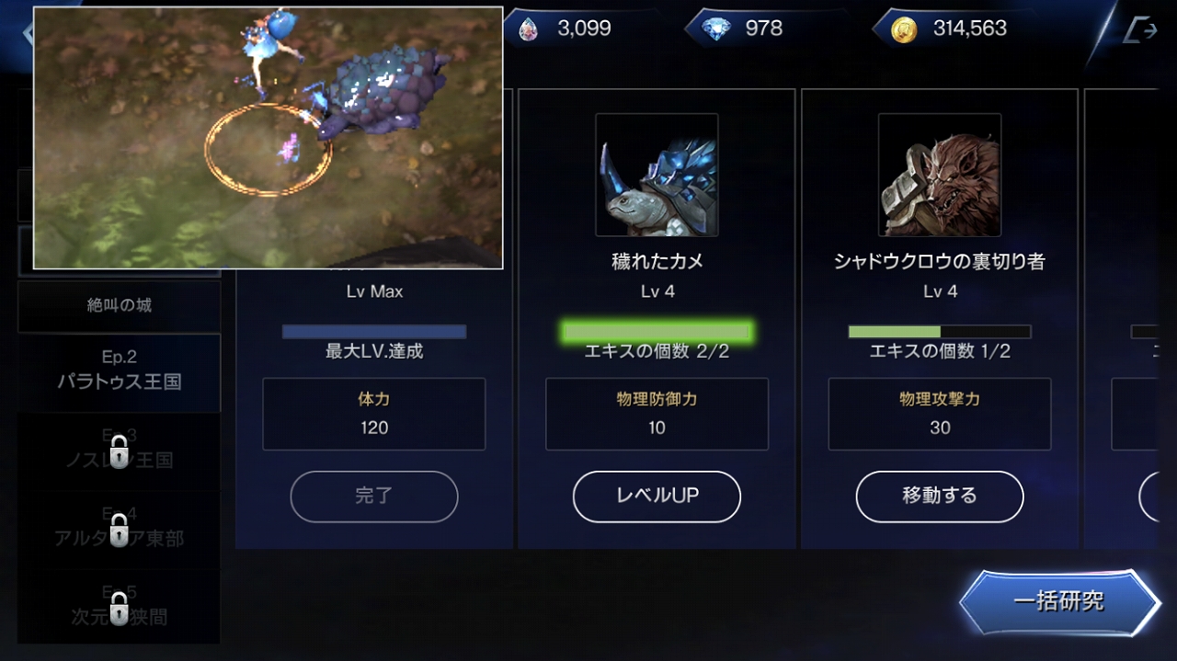
Task: Click the 移動する button
Action: (x=940, y=496)
